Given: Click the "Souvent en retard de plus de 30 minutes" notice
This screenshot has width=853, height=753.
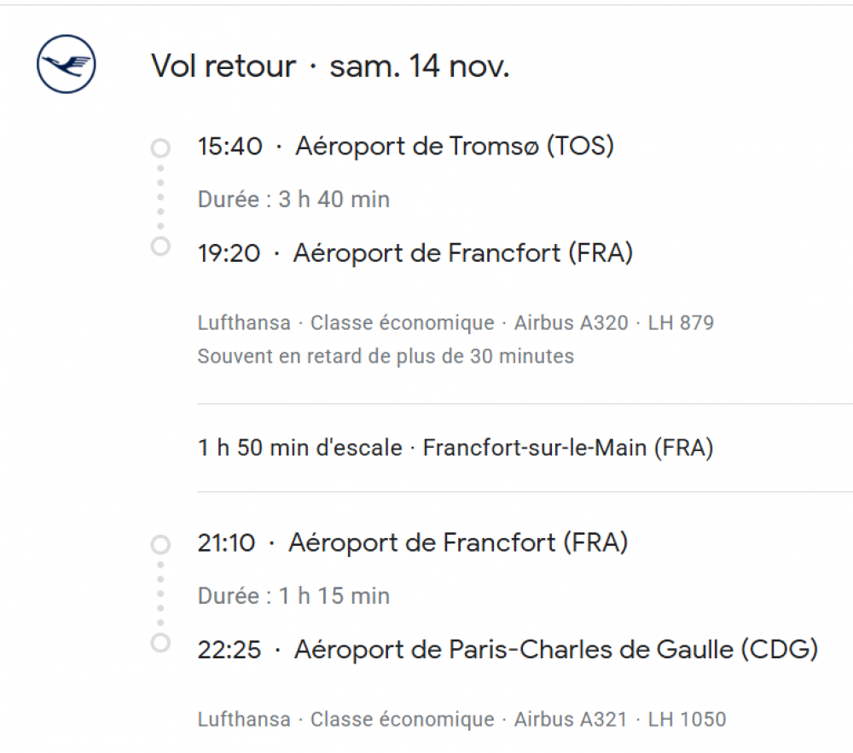Looking at the screenshot, I should [386, 356].
